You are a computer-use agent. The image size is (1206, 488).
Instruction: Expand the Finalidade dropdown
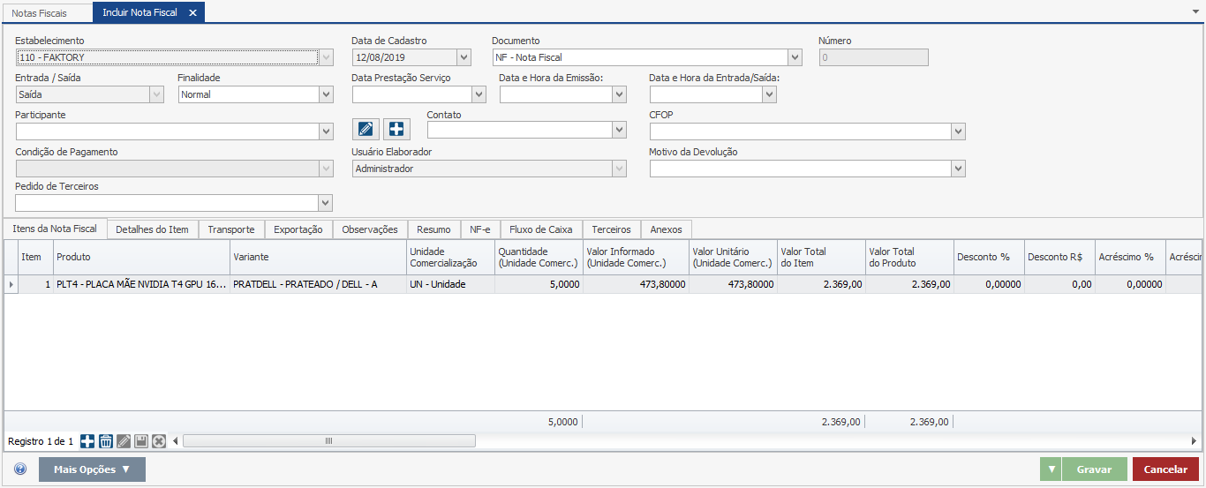click(x=326, y=94)
